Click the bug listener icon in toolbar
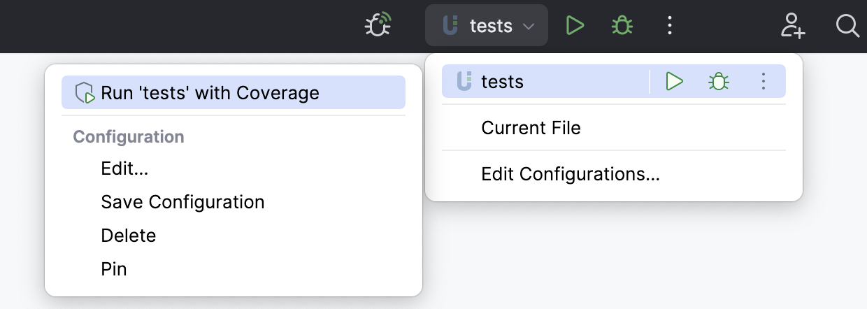Screen dimensions: 867x309 point(378,27)
